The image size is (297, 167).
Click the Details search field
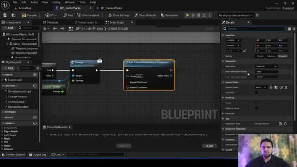[x=254, y=29]
